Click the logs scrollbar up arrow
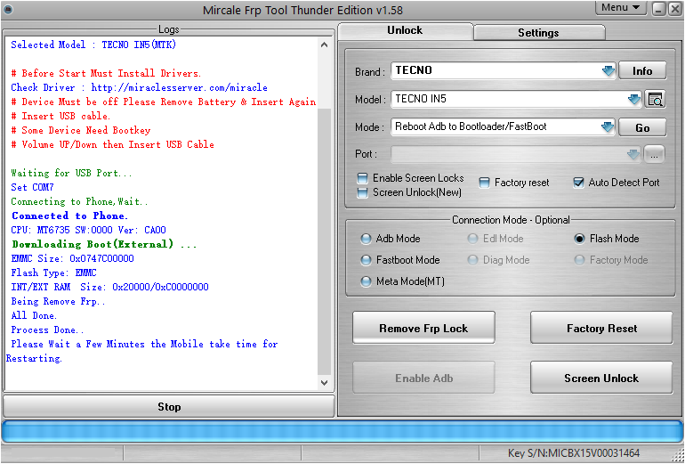Image resolution: width=685 pixels, height=464 pixels. [324, 45]
